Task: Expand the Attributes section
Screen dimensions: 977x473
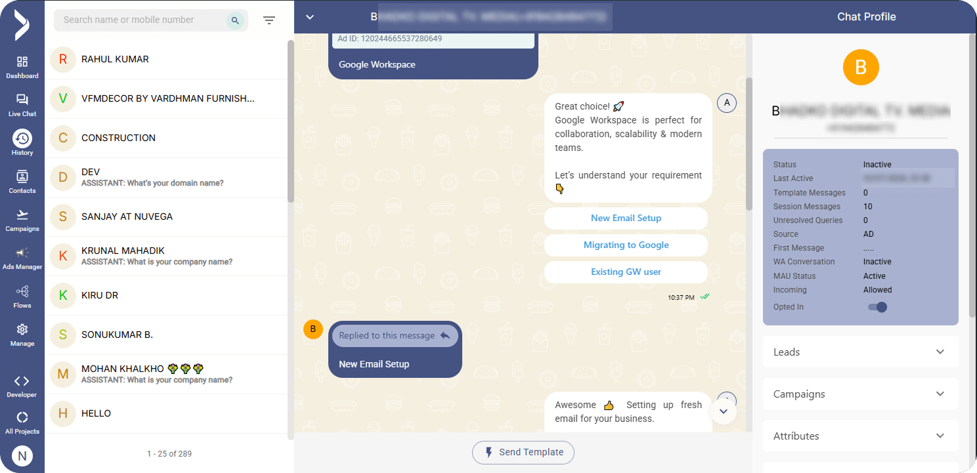Action: tap(861, 436)
